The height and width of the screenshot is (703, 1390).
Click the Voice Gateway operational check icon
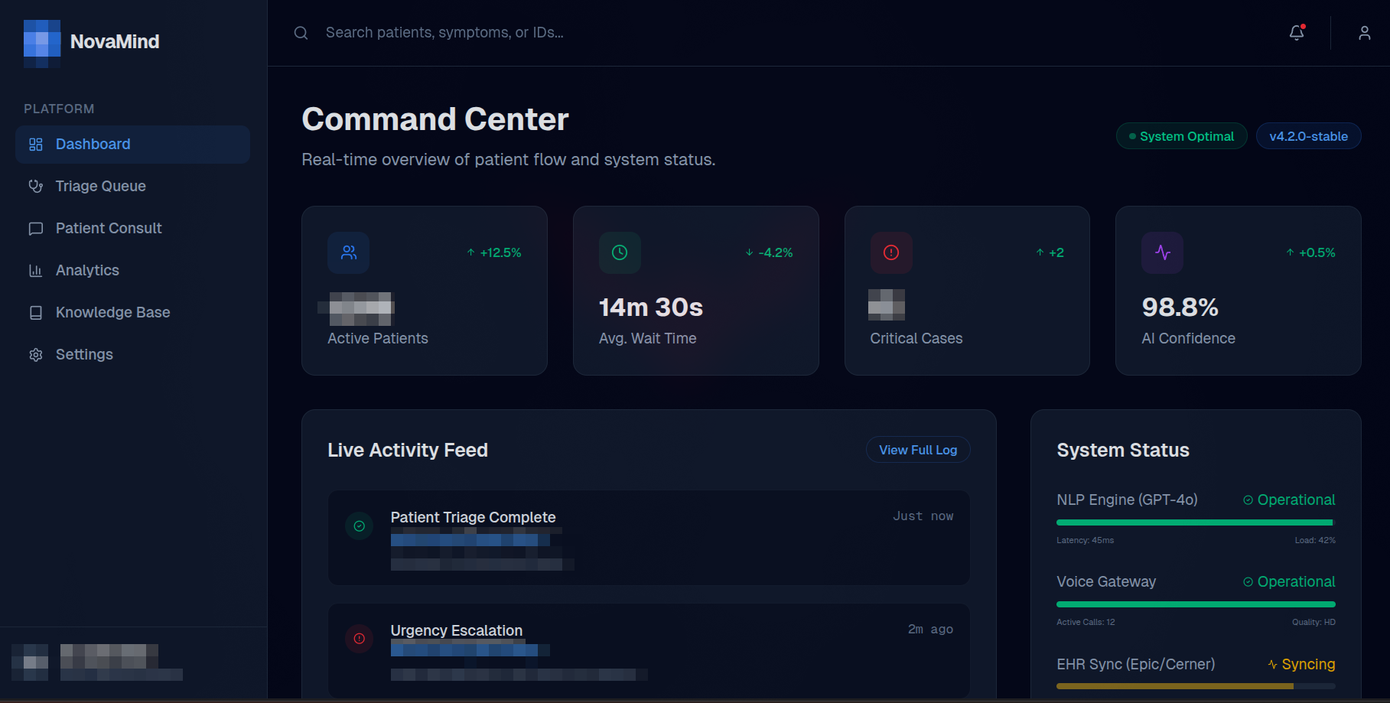point(1248,582)
